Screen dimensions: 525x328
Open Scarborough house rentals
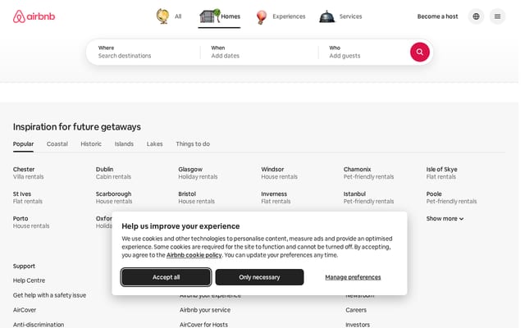[x=114, y=198]
